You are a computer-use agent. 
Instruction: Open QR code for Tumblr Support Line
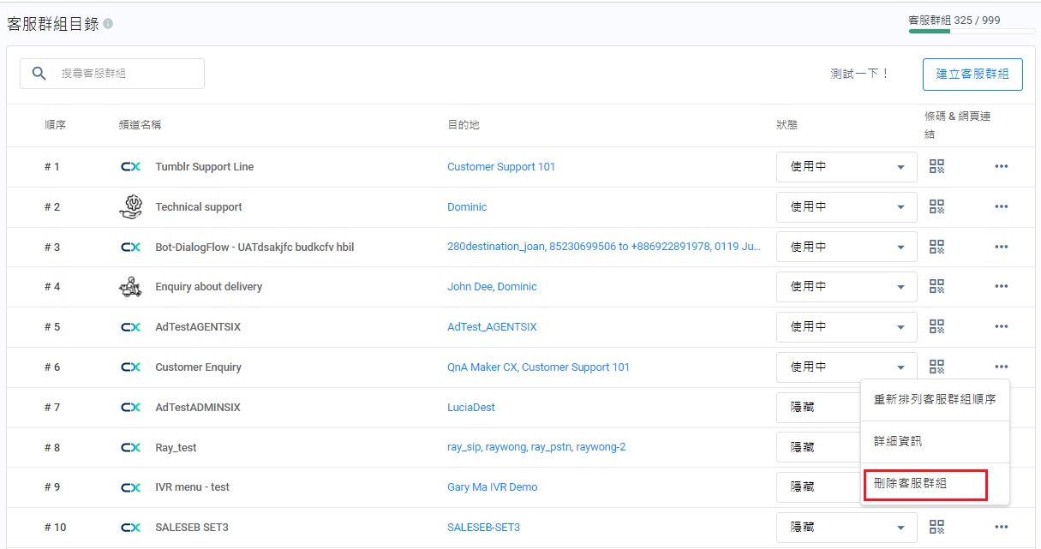[x=936, y=166]
